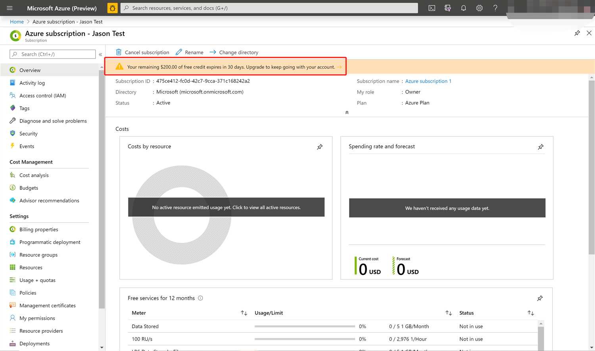Click the free credit upgrade banner
Image resolution: width=595 pixels, height=351 pixels.
225,67
